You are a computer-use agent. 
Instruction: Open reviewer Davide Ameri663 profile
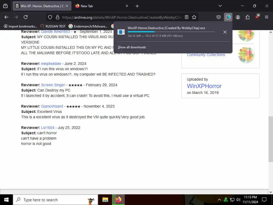(x=55, y=31)
